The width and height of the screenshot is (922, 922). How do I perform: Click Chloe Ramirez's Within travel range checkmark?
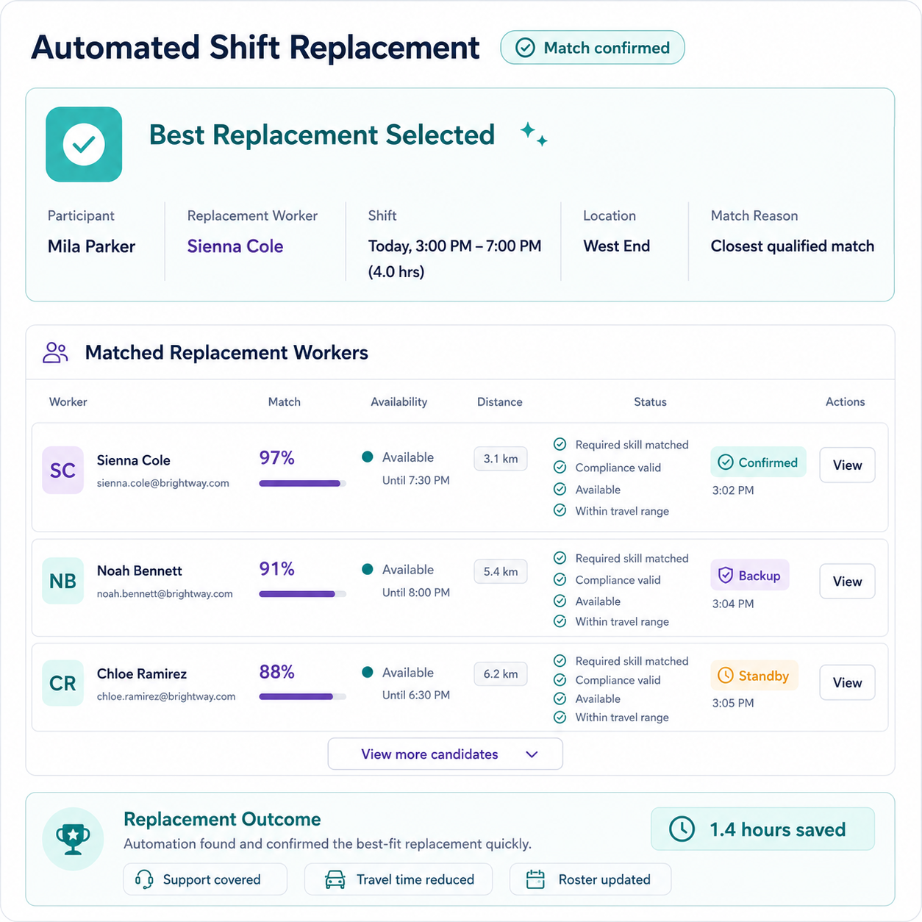coord(560,717)
